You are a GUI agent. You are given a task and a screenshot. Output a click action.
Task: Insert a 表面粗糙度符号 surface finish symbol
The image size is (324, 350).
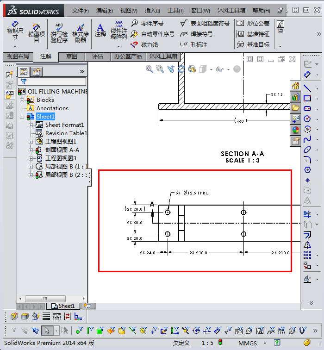tap(183, 23)
